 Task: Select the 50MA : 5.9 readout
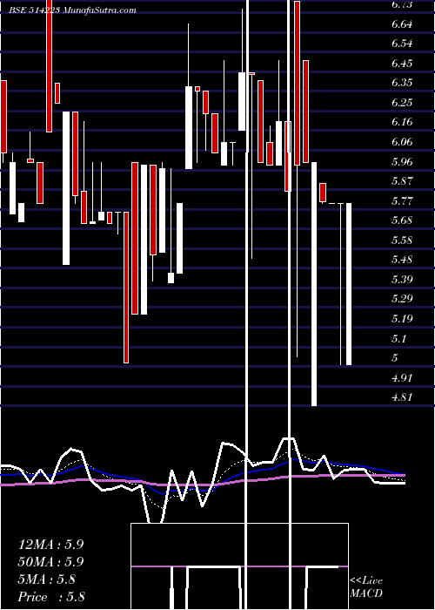pyautogui.click(x=50, y=562)
